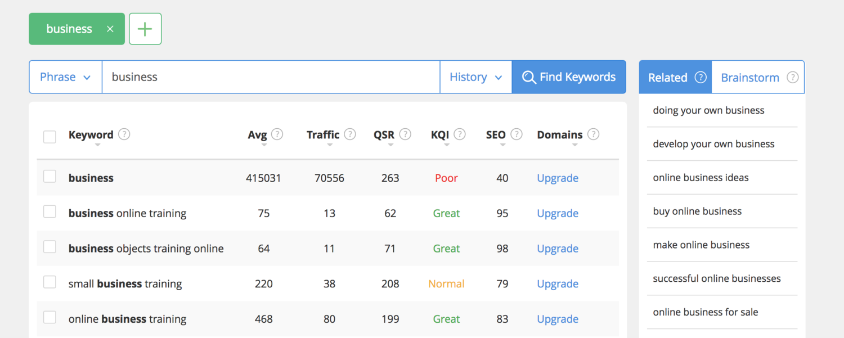
Task: Click into the keyword search input field
Action: [271, 77]
